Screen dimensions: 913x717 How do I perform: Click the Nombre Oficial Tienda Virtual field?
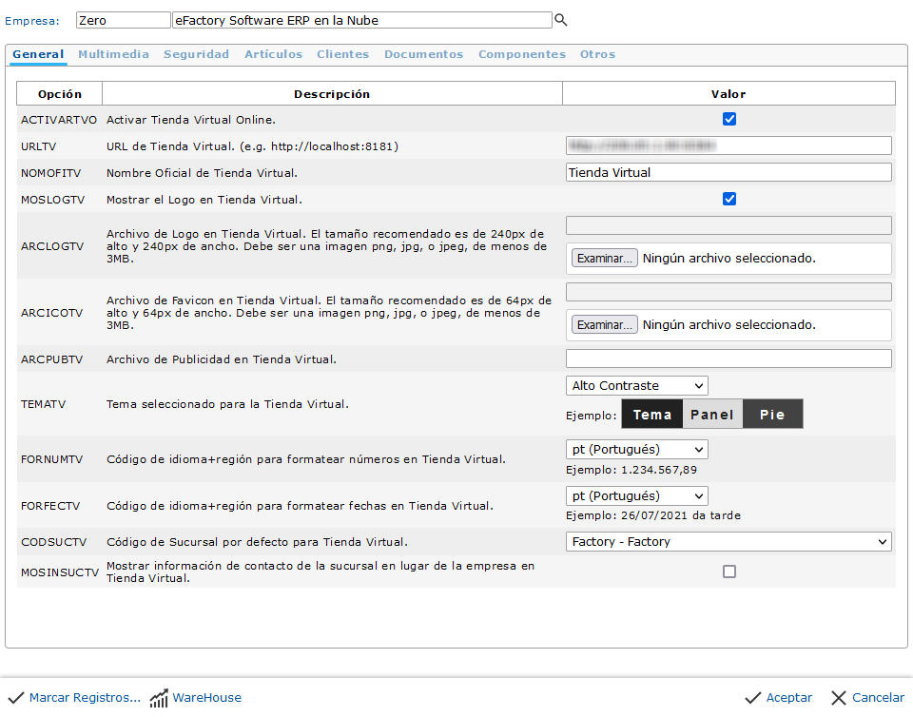[x=728, y=173]
